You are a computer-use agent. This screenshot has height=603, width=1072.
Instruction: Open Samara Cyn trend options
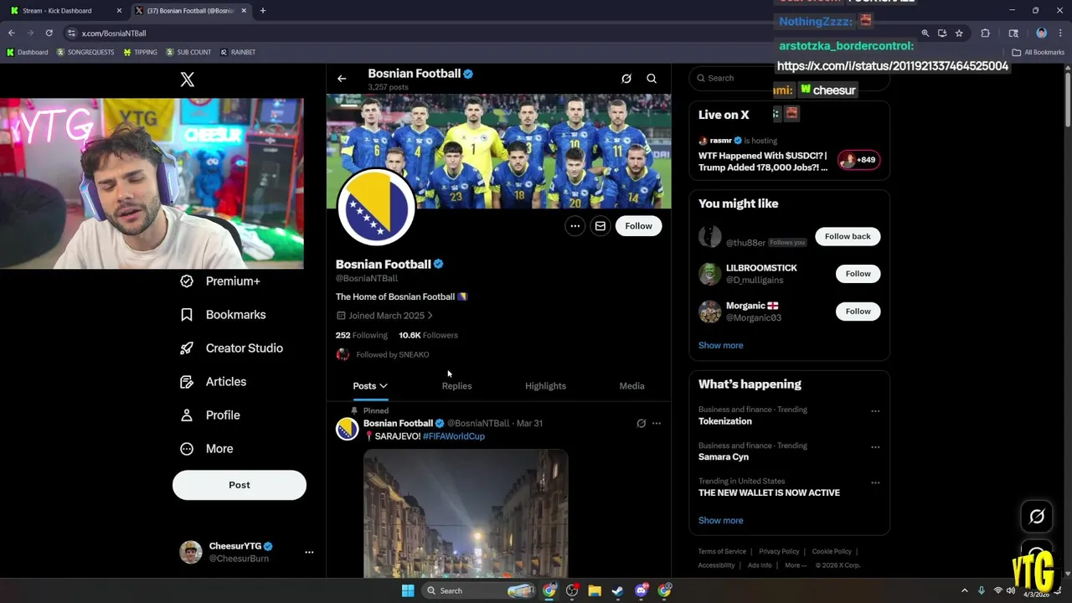click(875, 447)
